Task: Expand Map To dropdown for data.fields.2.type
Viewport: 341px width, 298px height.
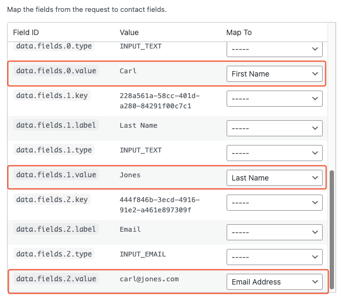Action: tap(274, 257)
